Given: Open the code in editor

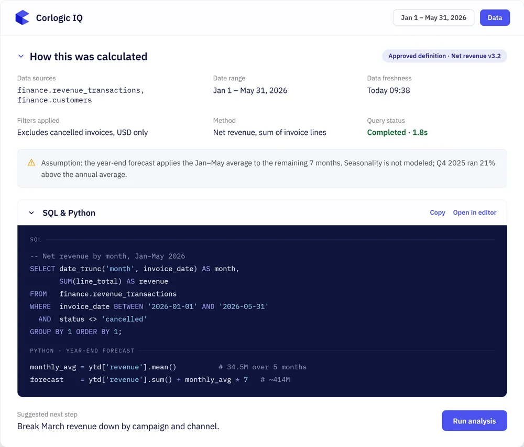Looking at the screenshot, I should 475,212.
